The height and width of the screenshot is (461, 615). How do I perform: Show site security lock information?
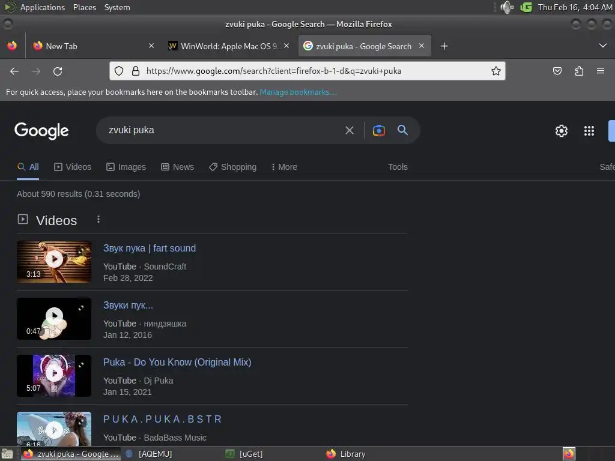136,71
